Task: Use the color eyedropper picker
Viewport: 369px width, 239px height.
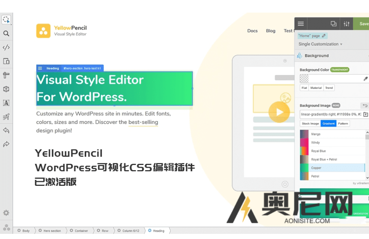Action: 365,79
